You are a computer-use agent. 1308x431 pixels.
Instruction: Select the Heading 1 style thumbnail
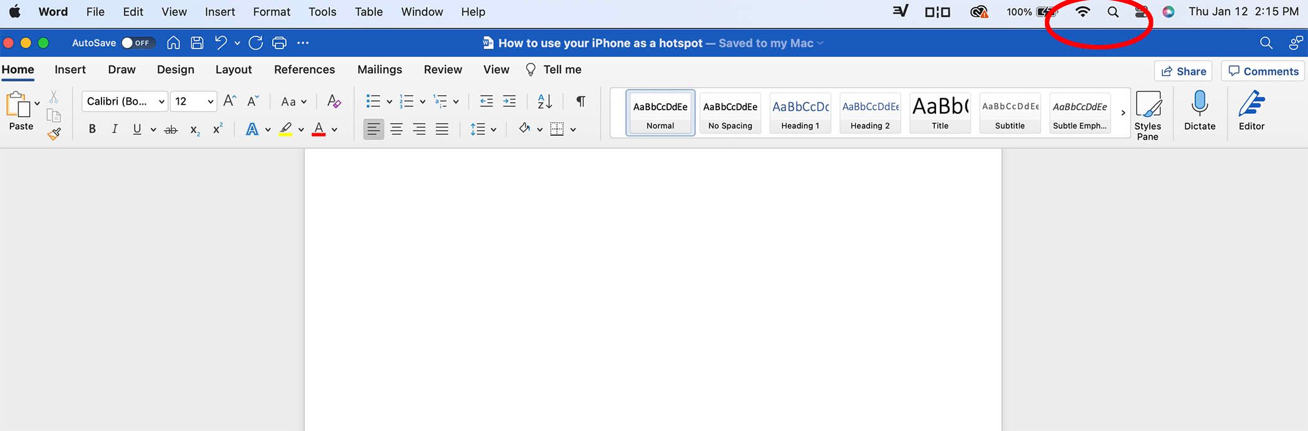coord(800,112)
